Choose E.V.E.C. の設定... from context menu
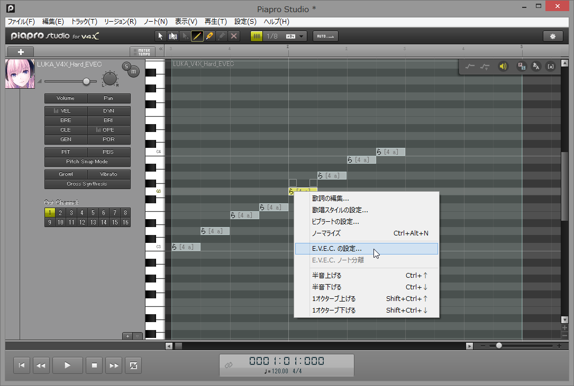This screenshot has height=386, width=574. tap(367, 249)
